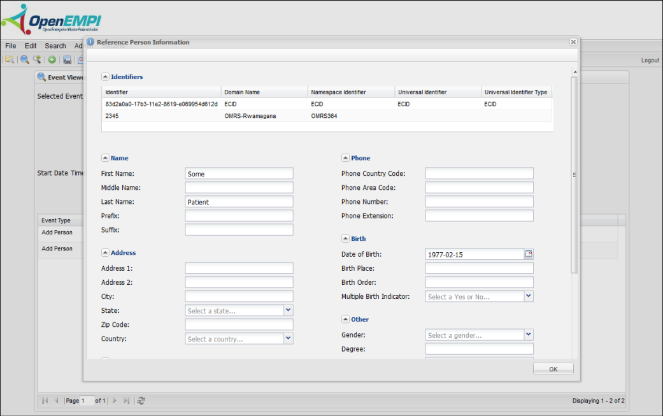Screen dimensions: 663x416
Task: Click the folder search toolbar icon
Action: tap(10, 60)
